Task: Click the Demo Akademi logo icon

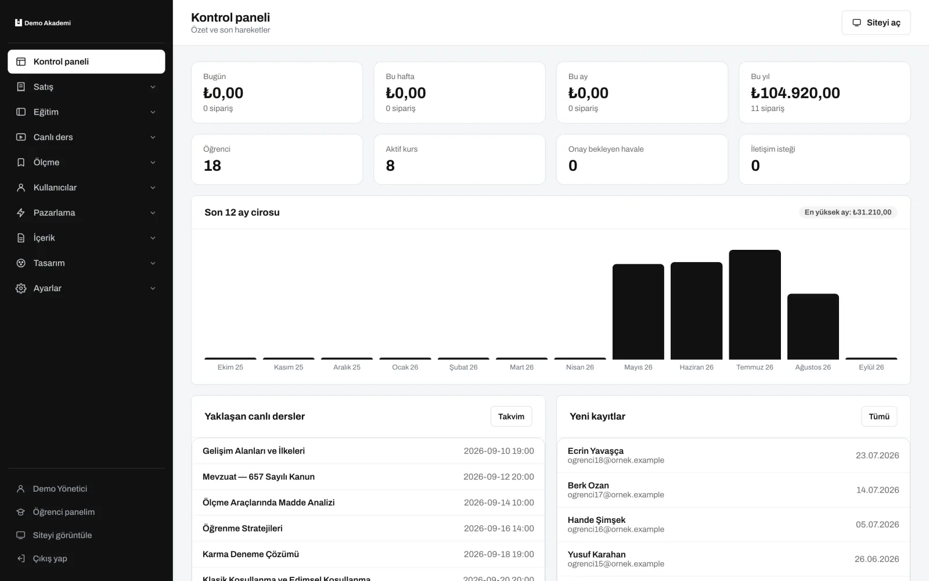Action: [19, 23]
